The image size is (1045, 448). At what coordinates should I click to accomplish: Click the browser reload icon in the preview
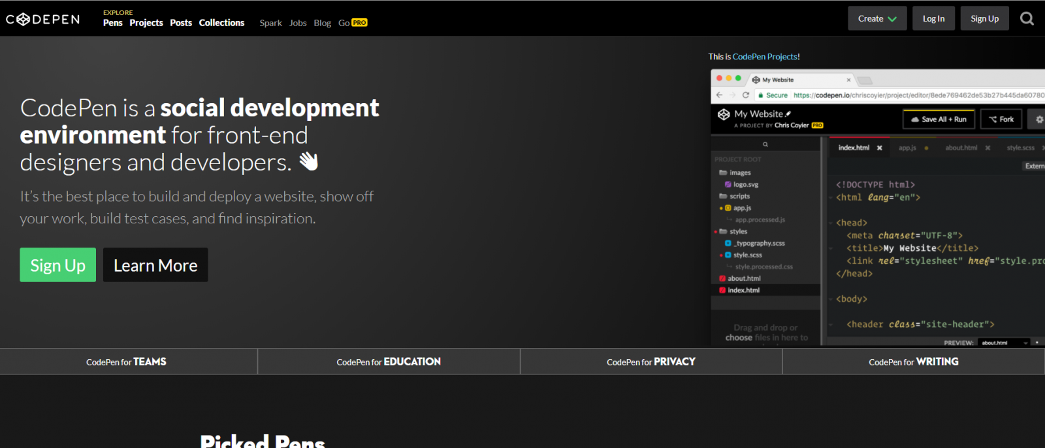[746, 95]
